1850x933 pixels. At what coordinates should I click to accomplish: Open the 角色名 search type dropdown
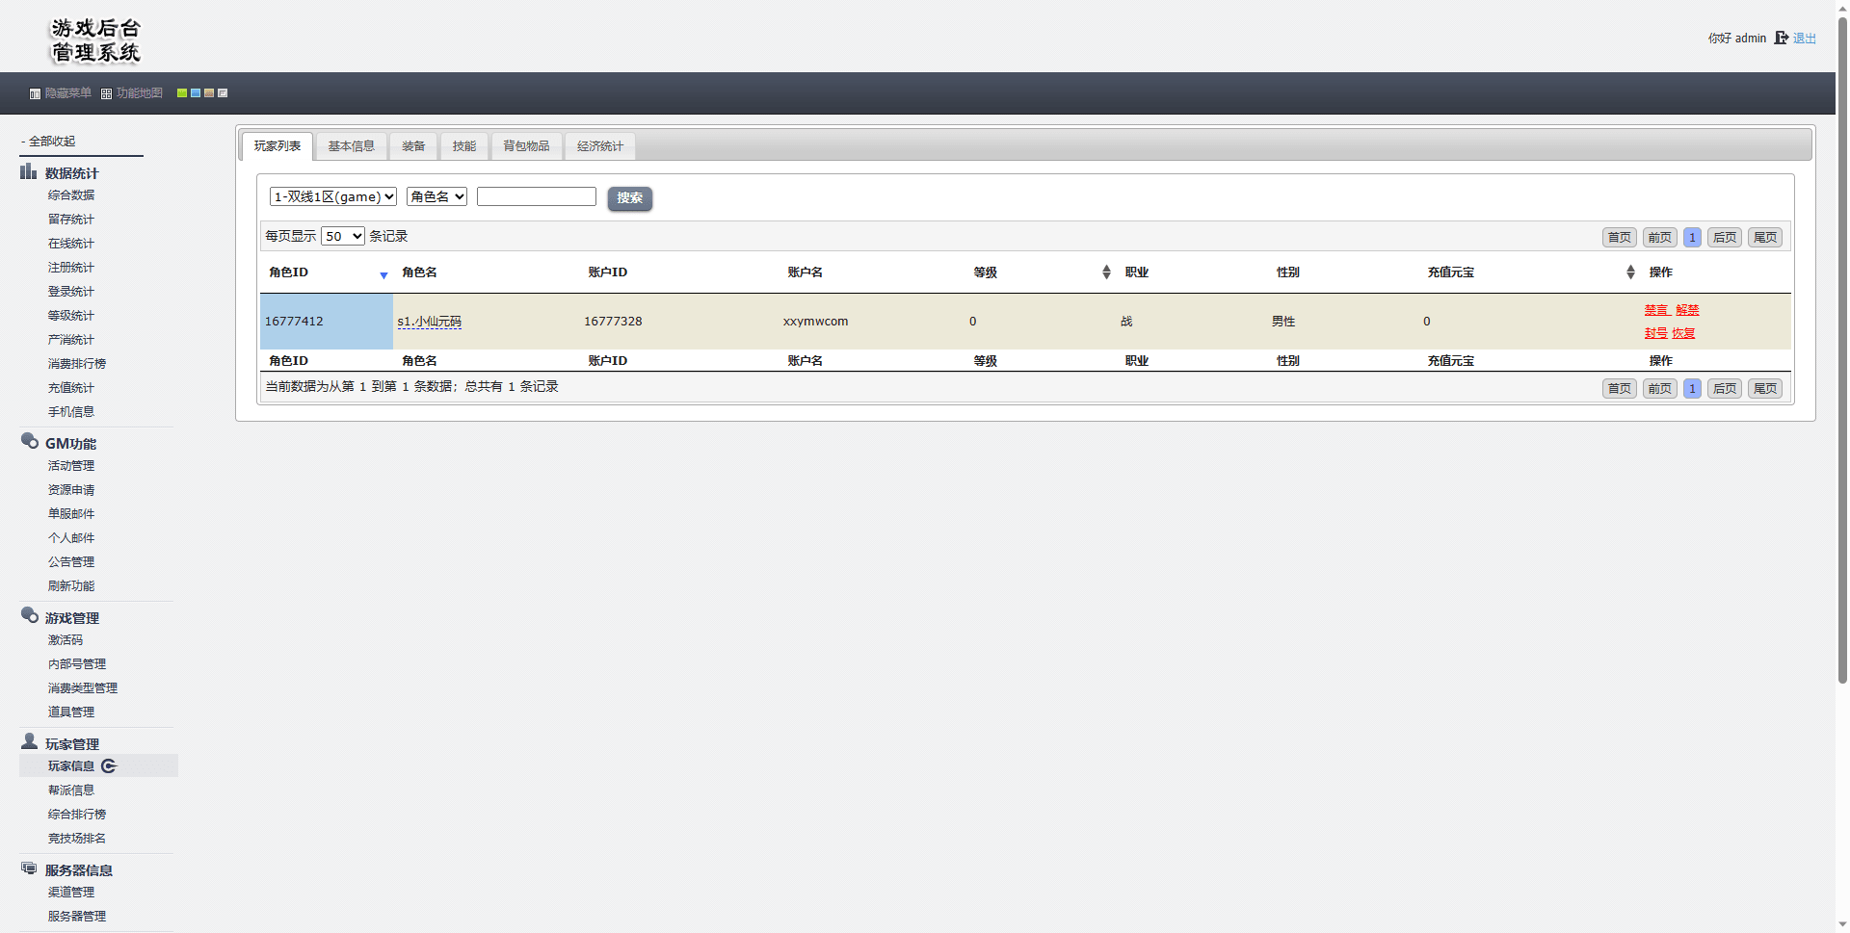click(436, 197)
